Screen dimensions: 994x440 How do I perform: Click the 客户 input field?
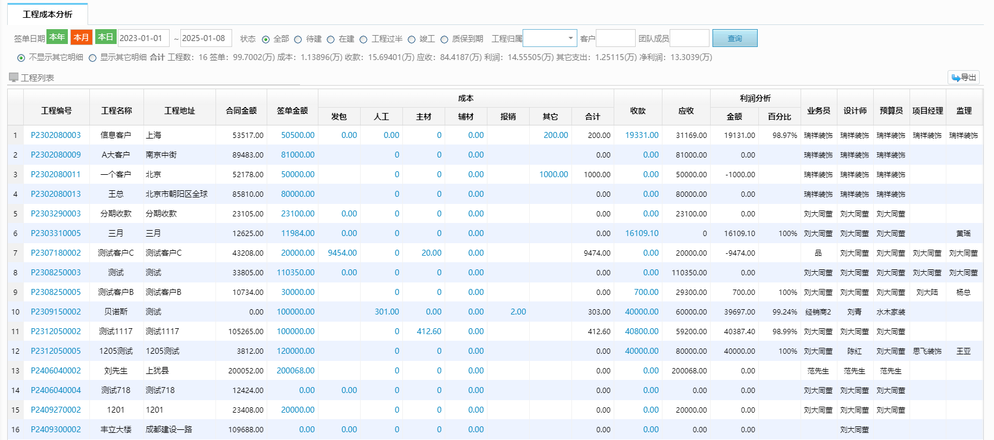[x=615, y=39]
